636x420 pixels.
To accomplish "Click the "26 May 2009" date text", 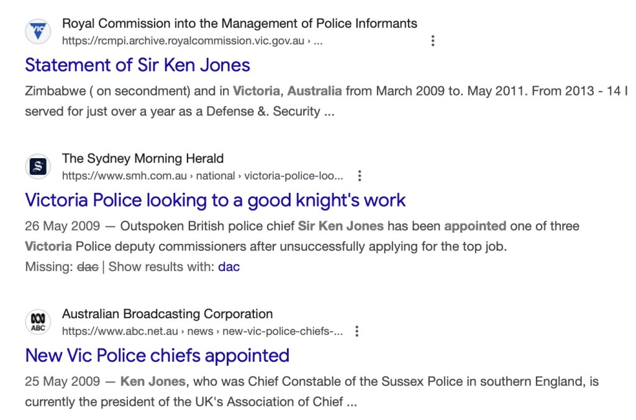I will 63,226.
